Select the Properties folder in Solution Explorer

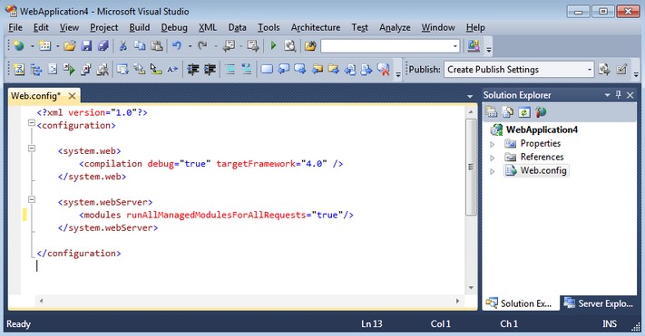pyautogui.click(x=541, y=143)
